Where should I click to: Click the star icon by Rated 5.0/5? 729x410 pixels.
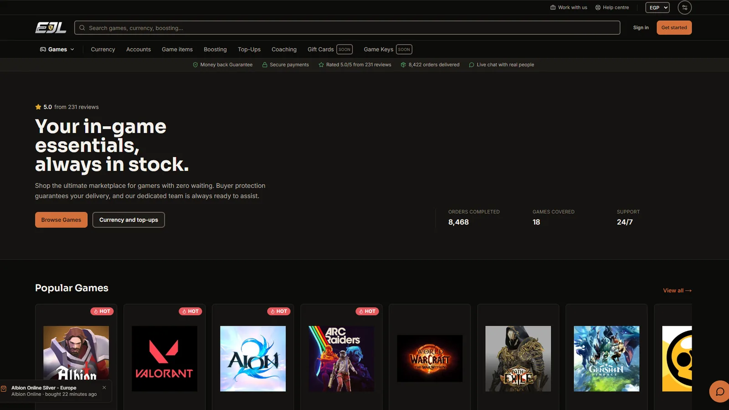[321, 65]
